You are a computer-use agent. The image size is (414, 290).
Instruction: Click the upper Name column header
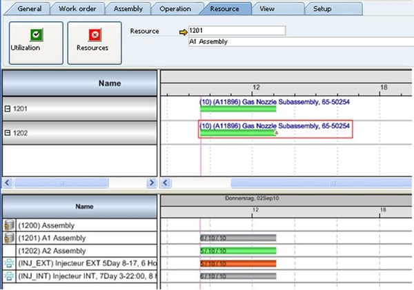79,83
